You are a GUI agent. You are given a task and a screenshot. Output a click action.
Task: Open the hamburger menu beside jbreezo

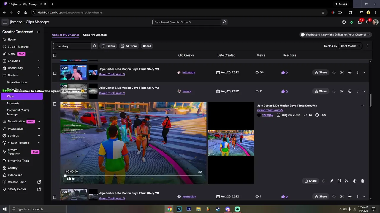(x=5, y=22)
